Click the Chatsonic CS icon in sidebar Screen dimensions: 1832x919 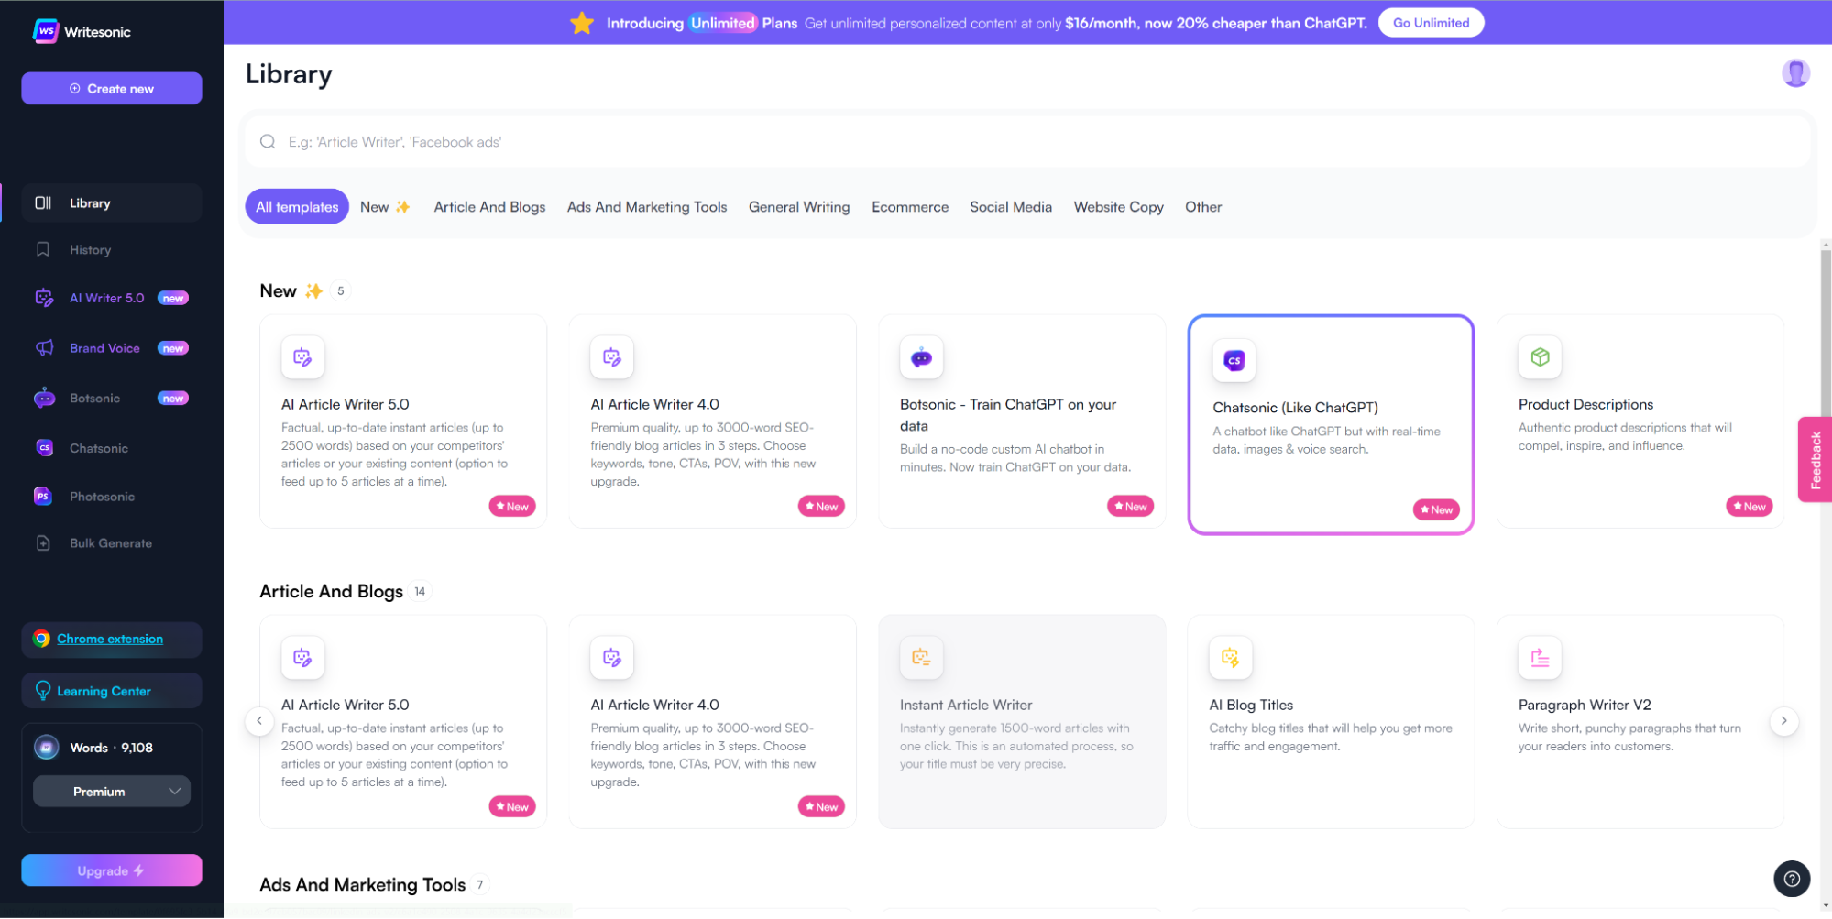click(x=44, y=448)
